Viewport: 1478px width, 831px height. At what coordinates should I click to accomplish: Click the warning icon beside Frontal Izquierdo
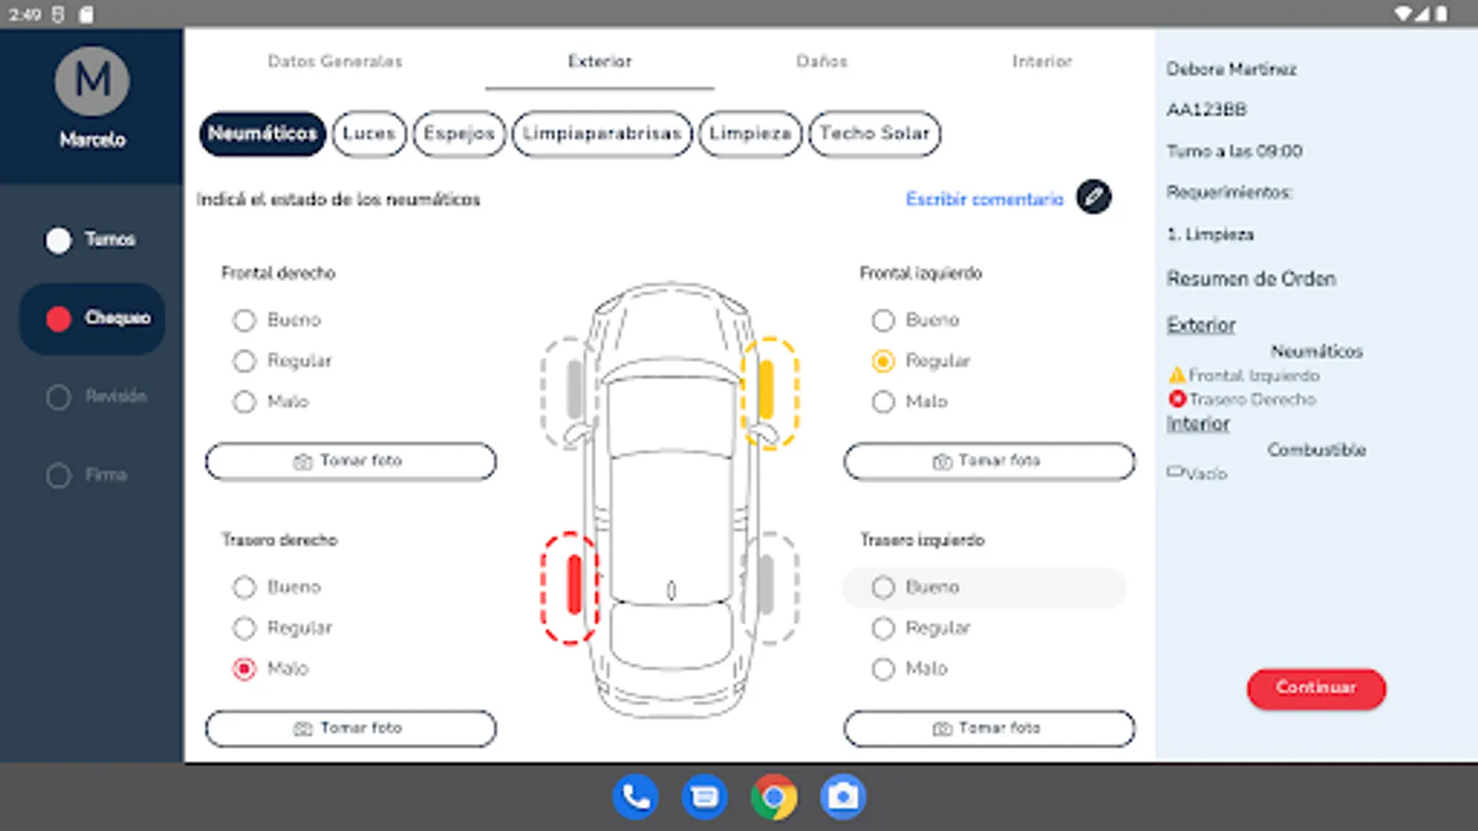[1177, 375]
